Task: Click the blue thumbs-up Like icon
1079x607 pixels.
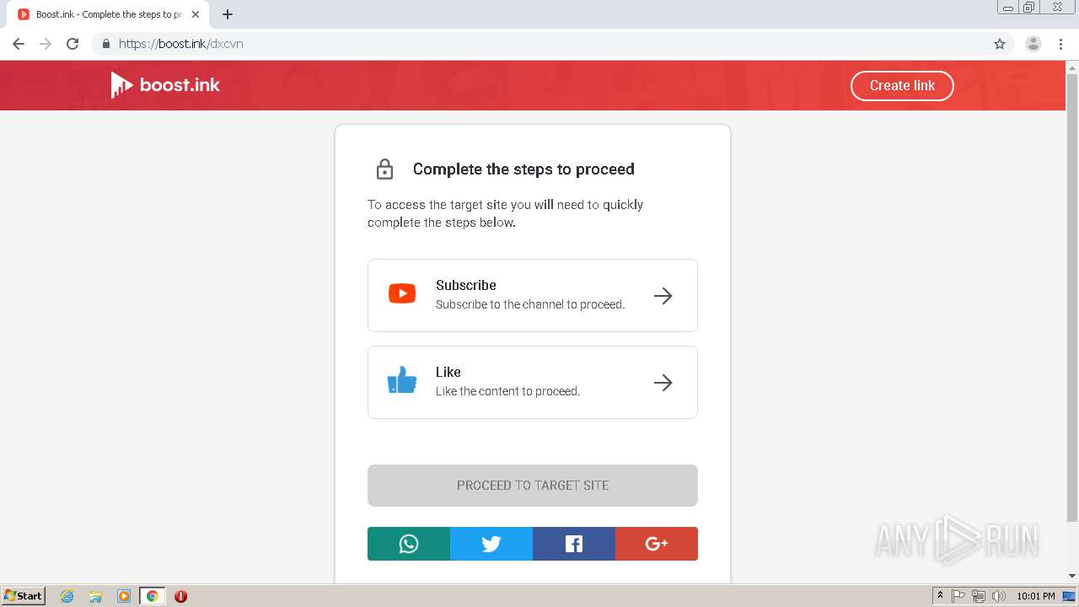Action: pos(402,380)
